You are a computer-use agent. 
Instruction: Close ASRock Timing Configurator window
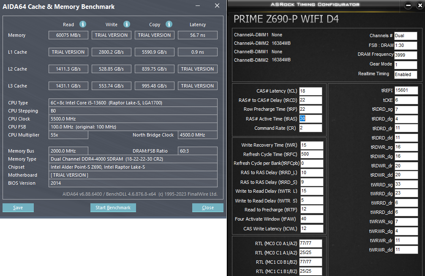[x=420, y=5]
